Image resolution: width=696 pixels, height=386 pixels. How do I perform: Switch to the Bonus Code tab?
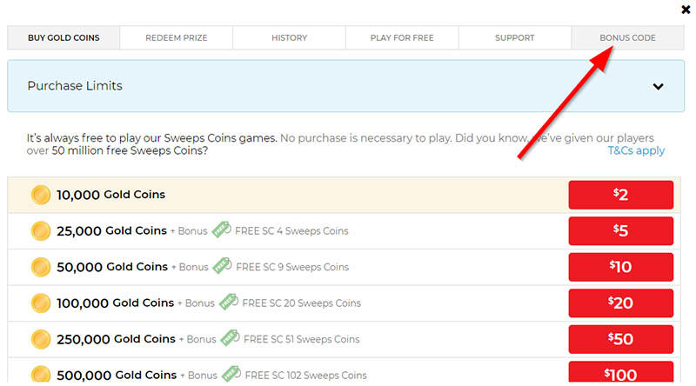tap(627, 38)
